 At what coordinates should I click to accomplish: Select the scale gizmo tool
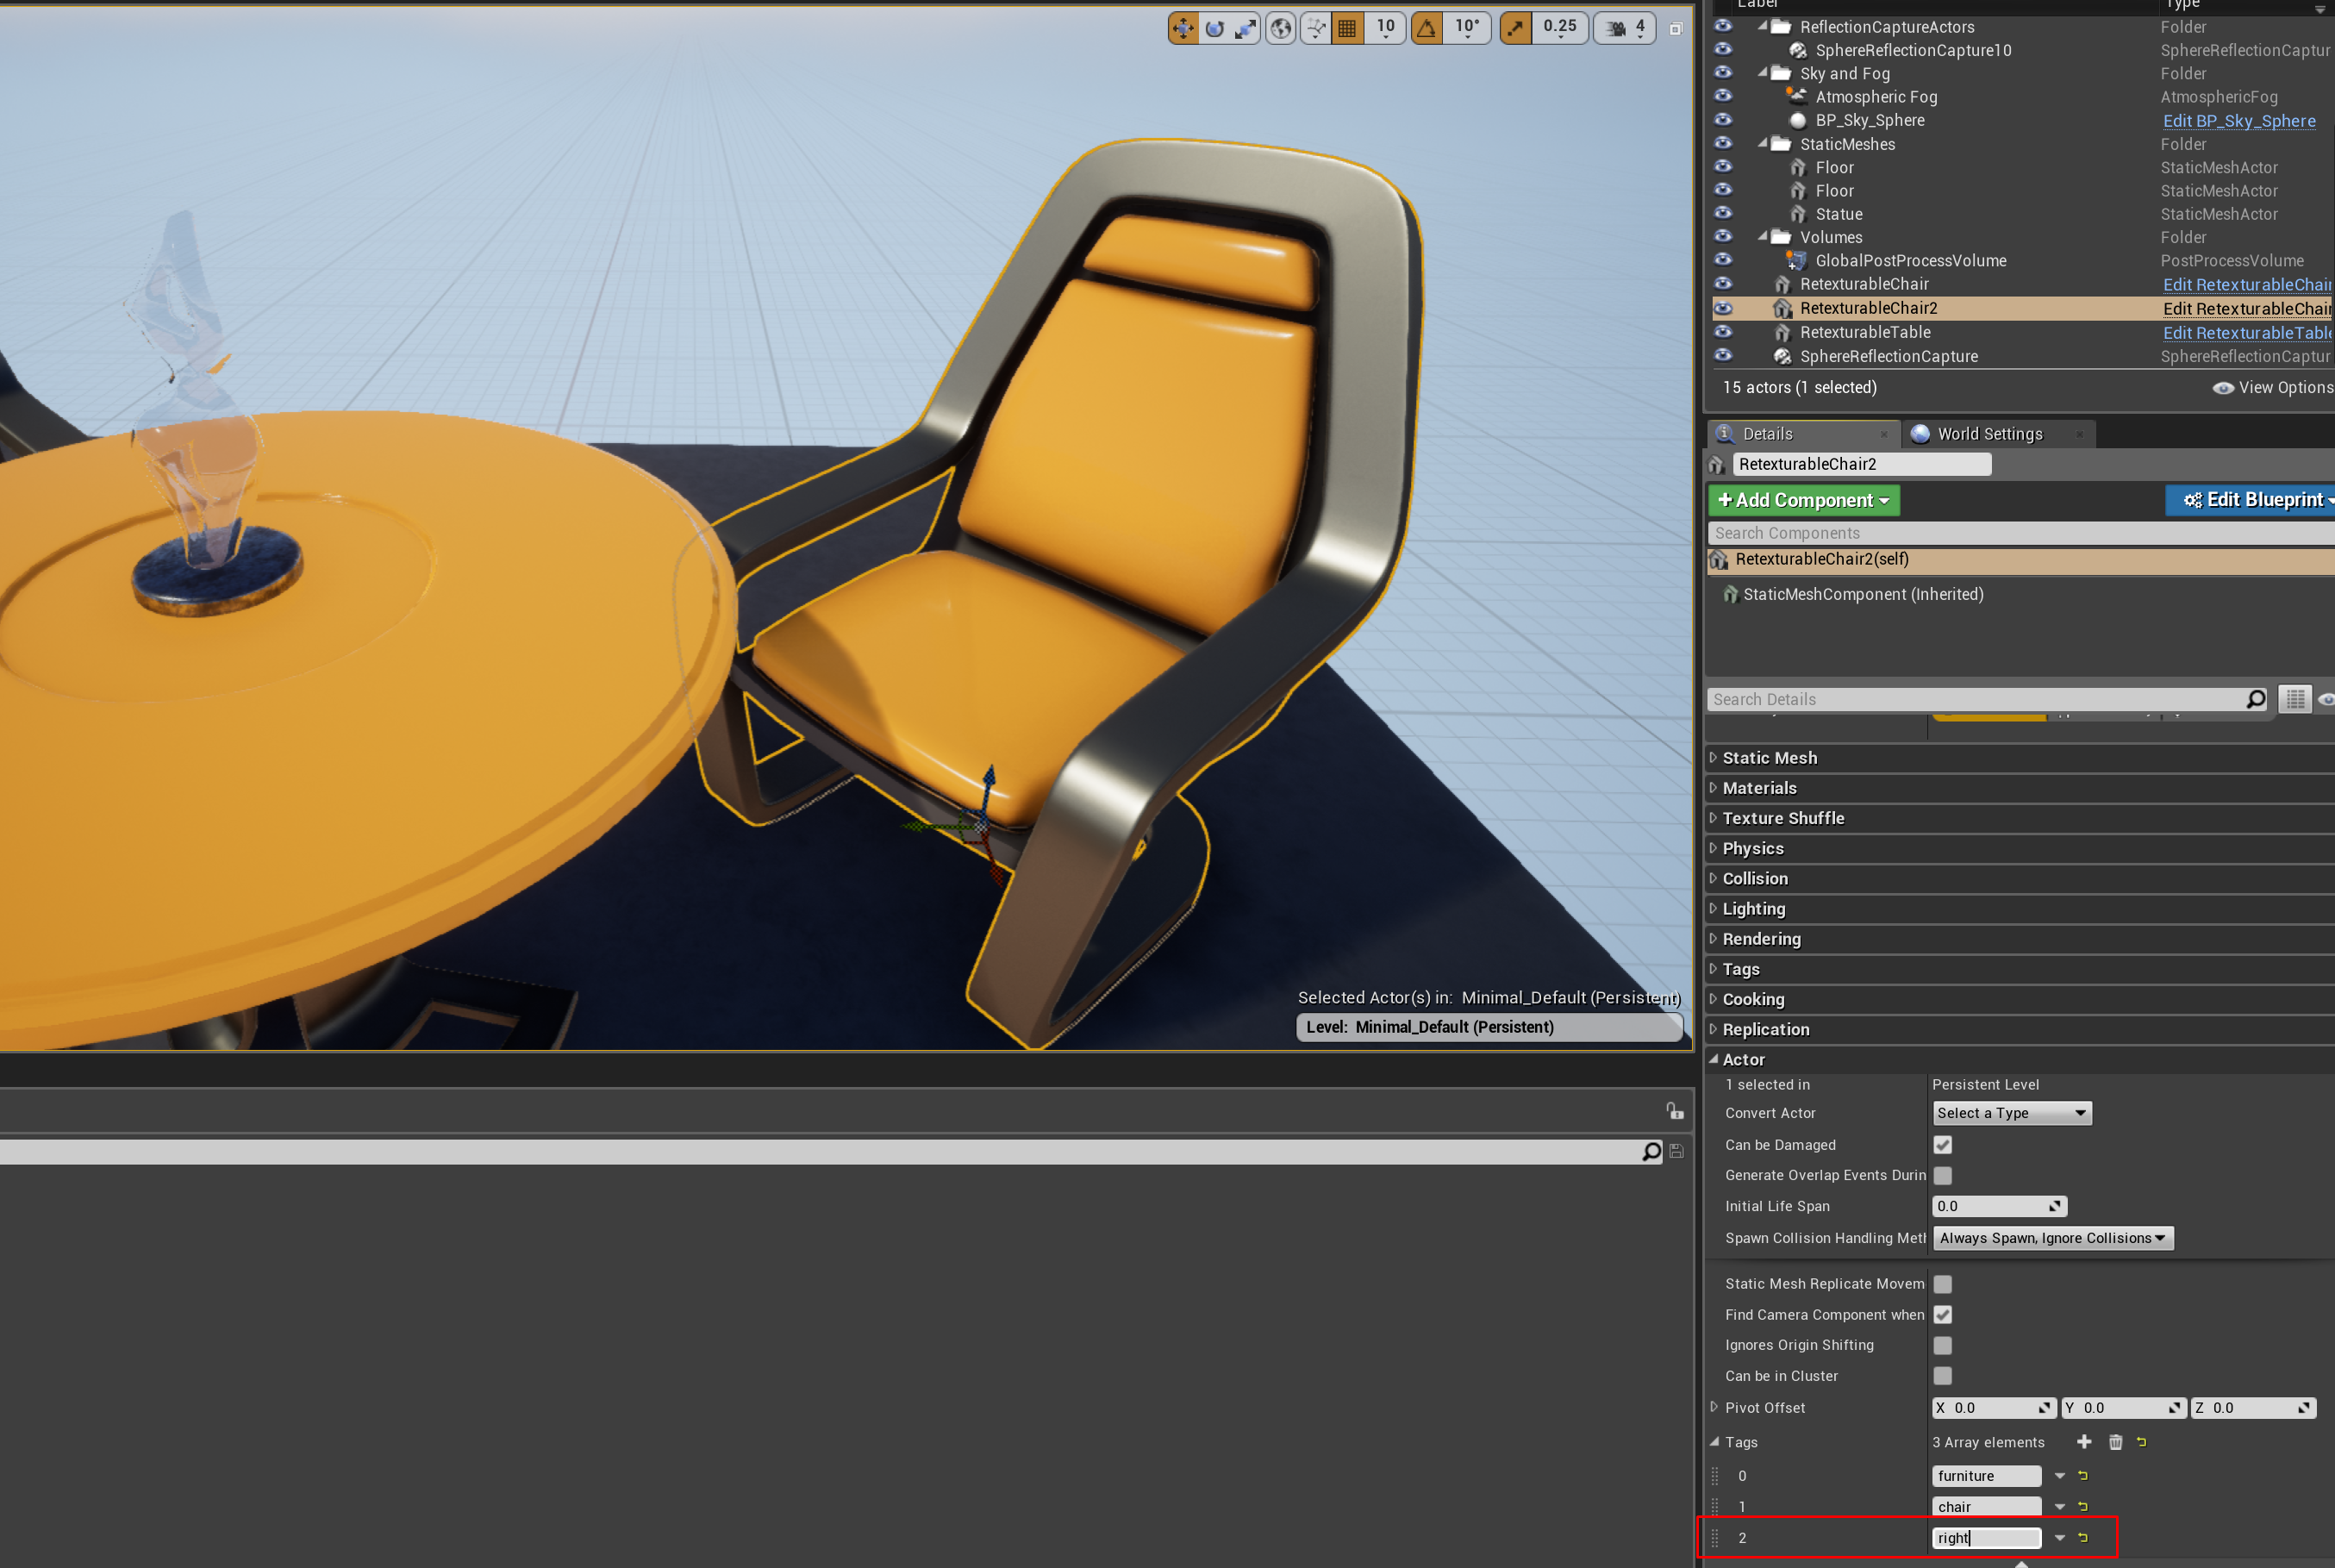tap(1245, 28)
